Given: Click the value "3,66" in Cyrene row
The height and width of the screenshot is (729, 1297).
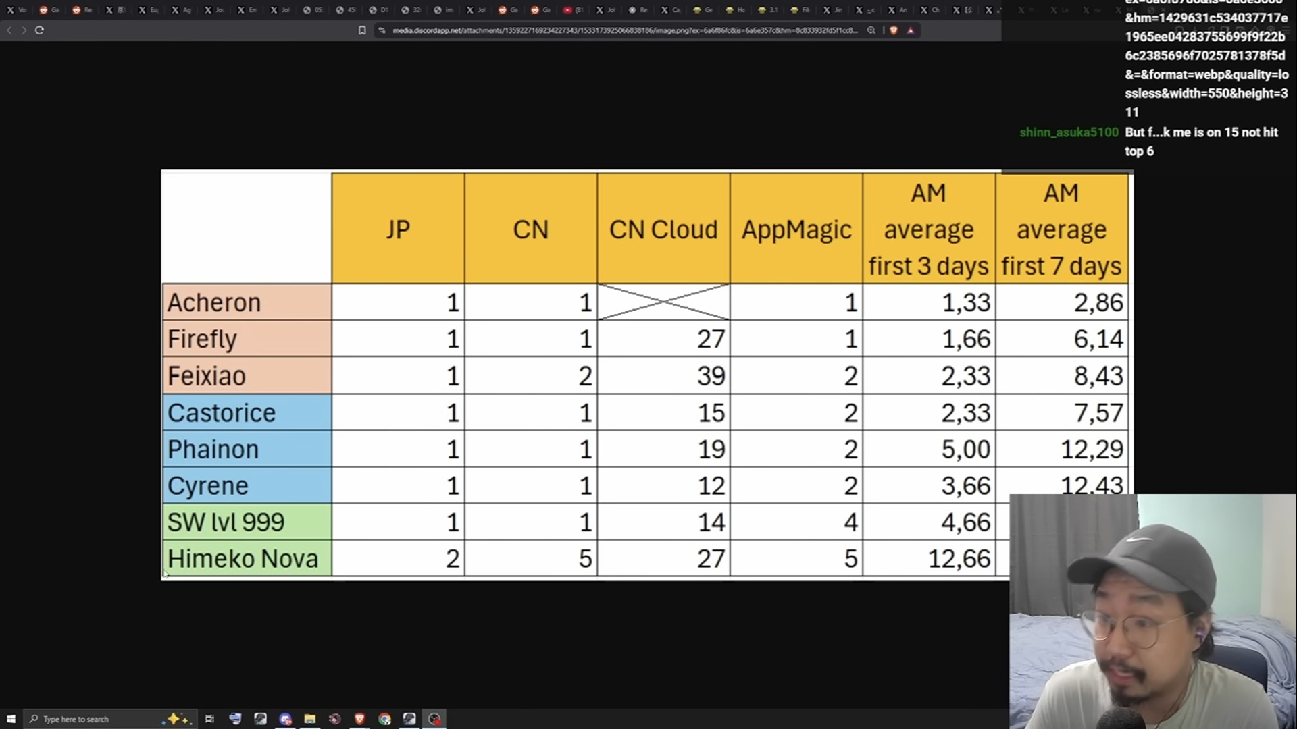Looking at the screenshot, I should point(966,486).
